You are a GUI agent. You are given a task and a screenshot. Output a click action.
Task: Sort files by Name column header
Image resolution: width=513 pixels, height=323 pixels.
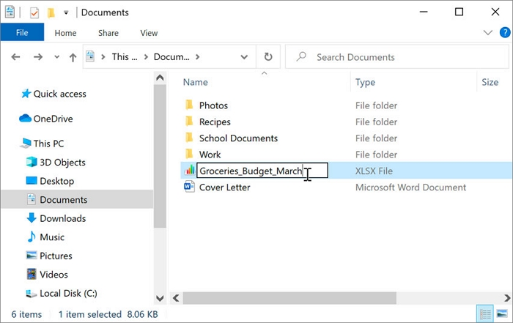[x=196, y=82]
